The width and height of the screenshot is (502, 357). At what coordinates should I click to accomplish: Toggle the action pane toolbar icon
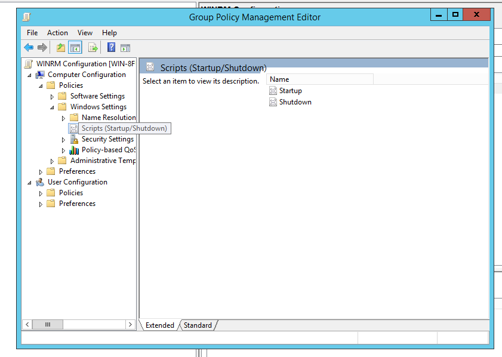125,48
